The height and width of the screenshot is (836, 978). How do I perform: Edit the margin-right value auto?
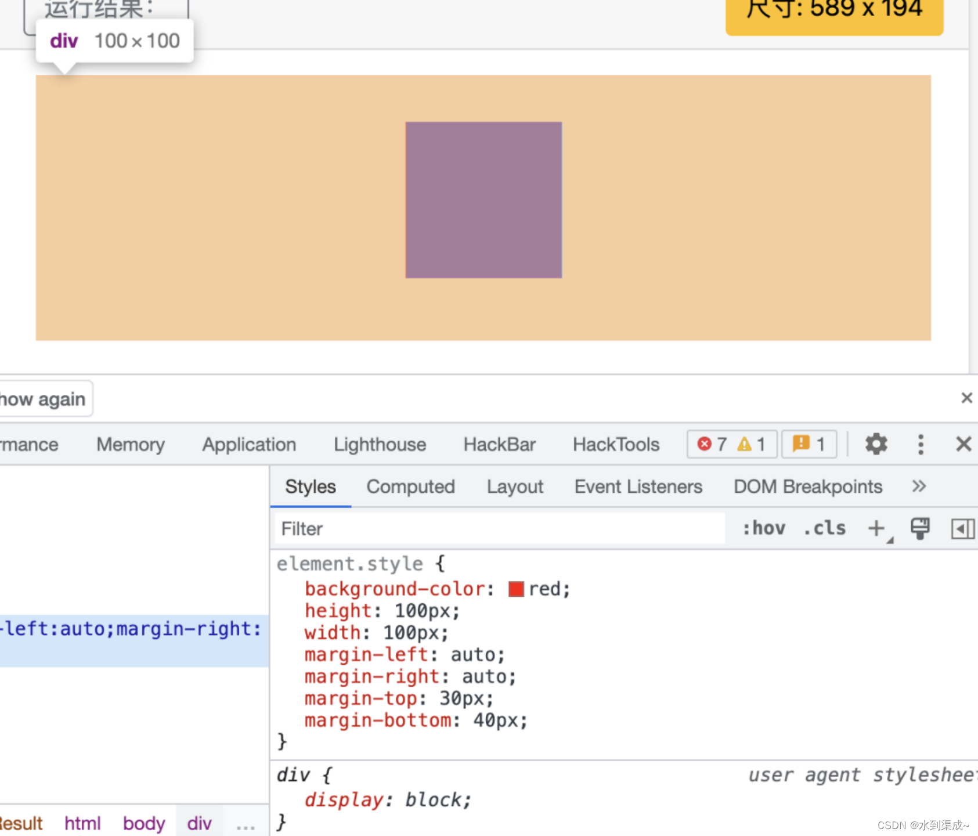484,677
